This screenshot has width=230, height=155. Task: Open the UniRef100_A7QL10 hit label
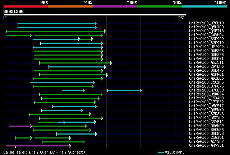click(x=206, y=23)
